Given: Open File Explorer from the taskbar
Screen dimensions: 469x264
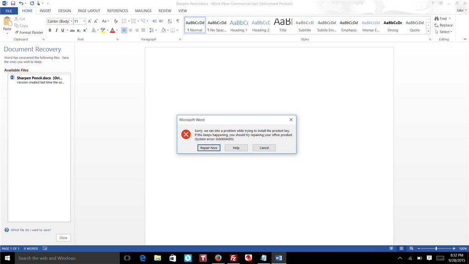Looking at the screenshot, I should 158,258.
